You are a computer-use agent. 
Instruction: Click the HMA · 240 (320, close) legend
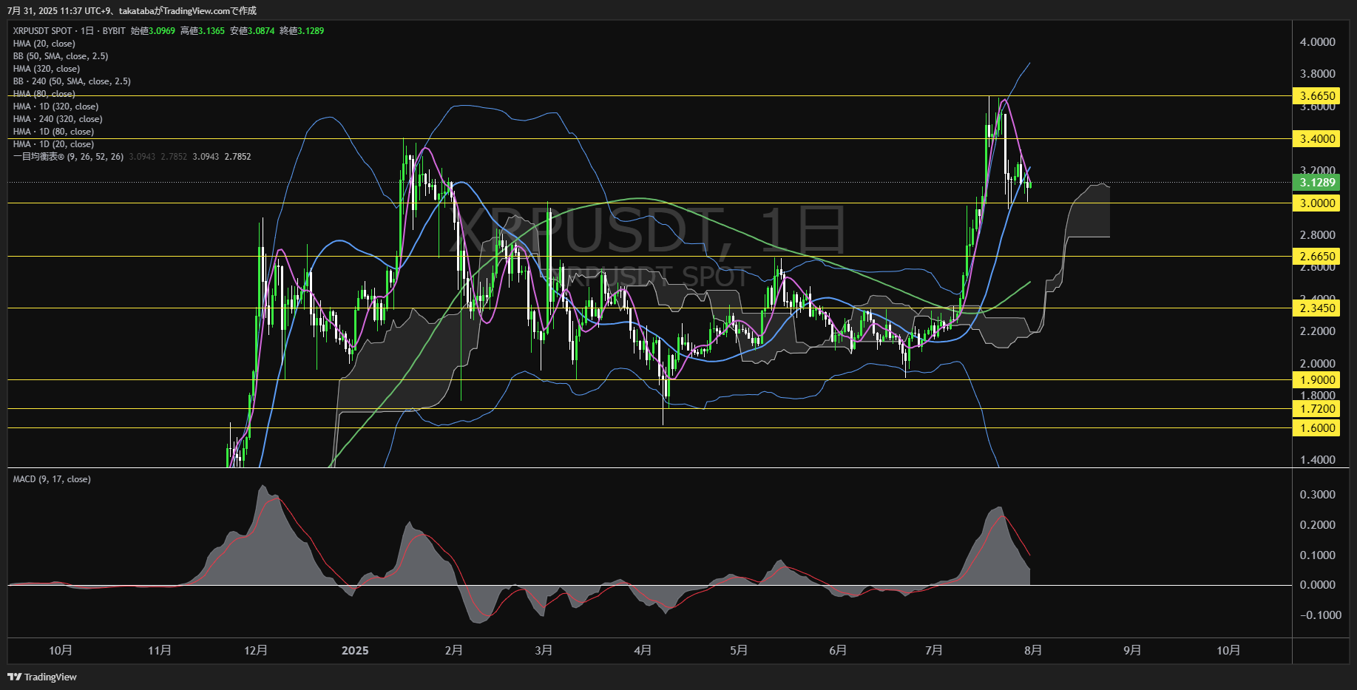(x=58, y=119)
